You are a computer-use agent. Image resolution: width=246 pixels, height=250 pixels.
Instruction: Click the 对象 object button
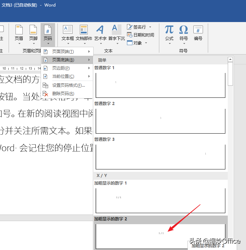[134, 43]
